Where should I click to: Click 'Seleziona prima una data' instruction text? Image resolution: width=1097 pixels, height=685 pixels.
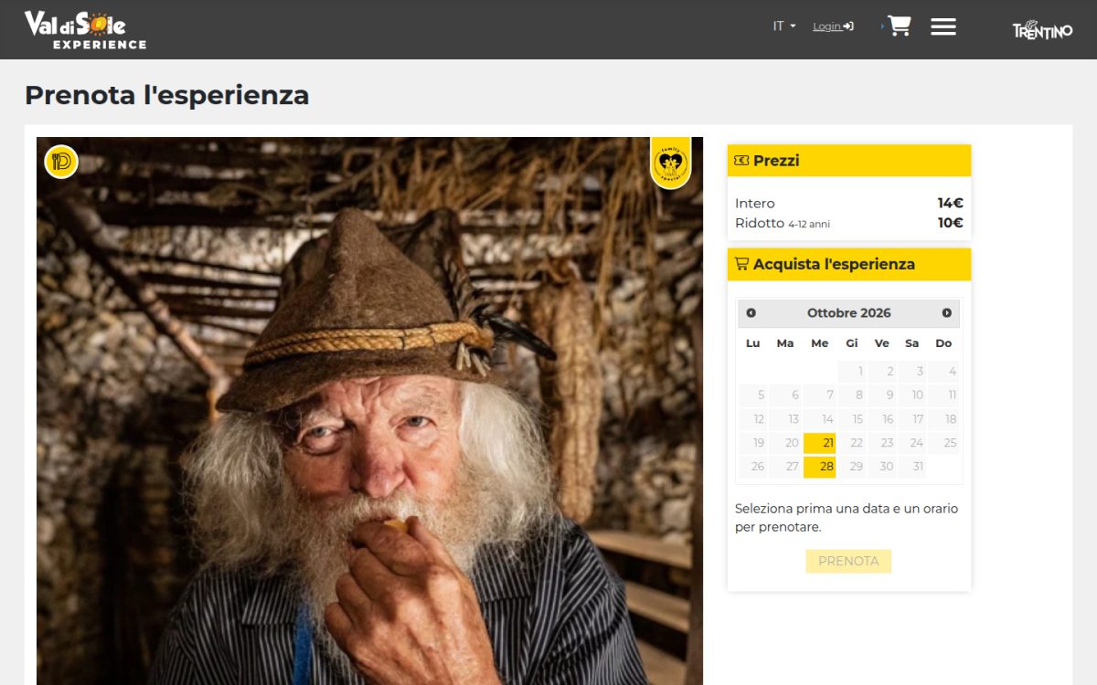847,518
